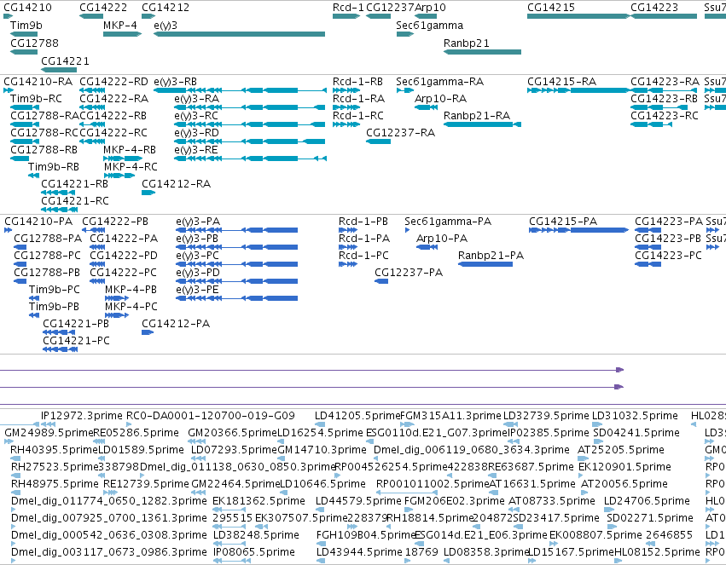Select transcript MKP-4-RB
This screenshot has height=565, width=726.
[123, 159]
